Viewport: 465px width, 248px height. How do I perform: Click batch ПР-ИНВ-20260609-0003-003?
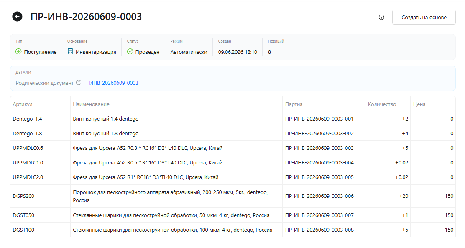(x=319, y=148)
